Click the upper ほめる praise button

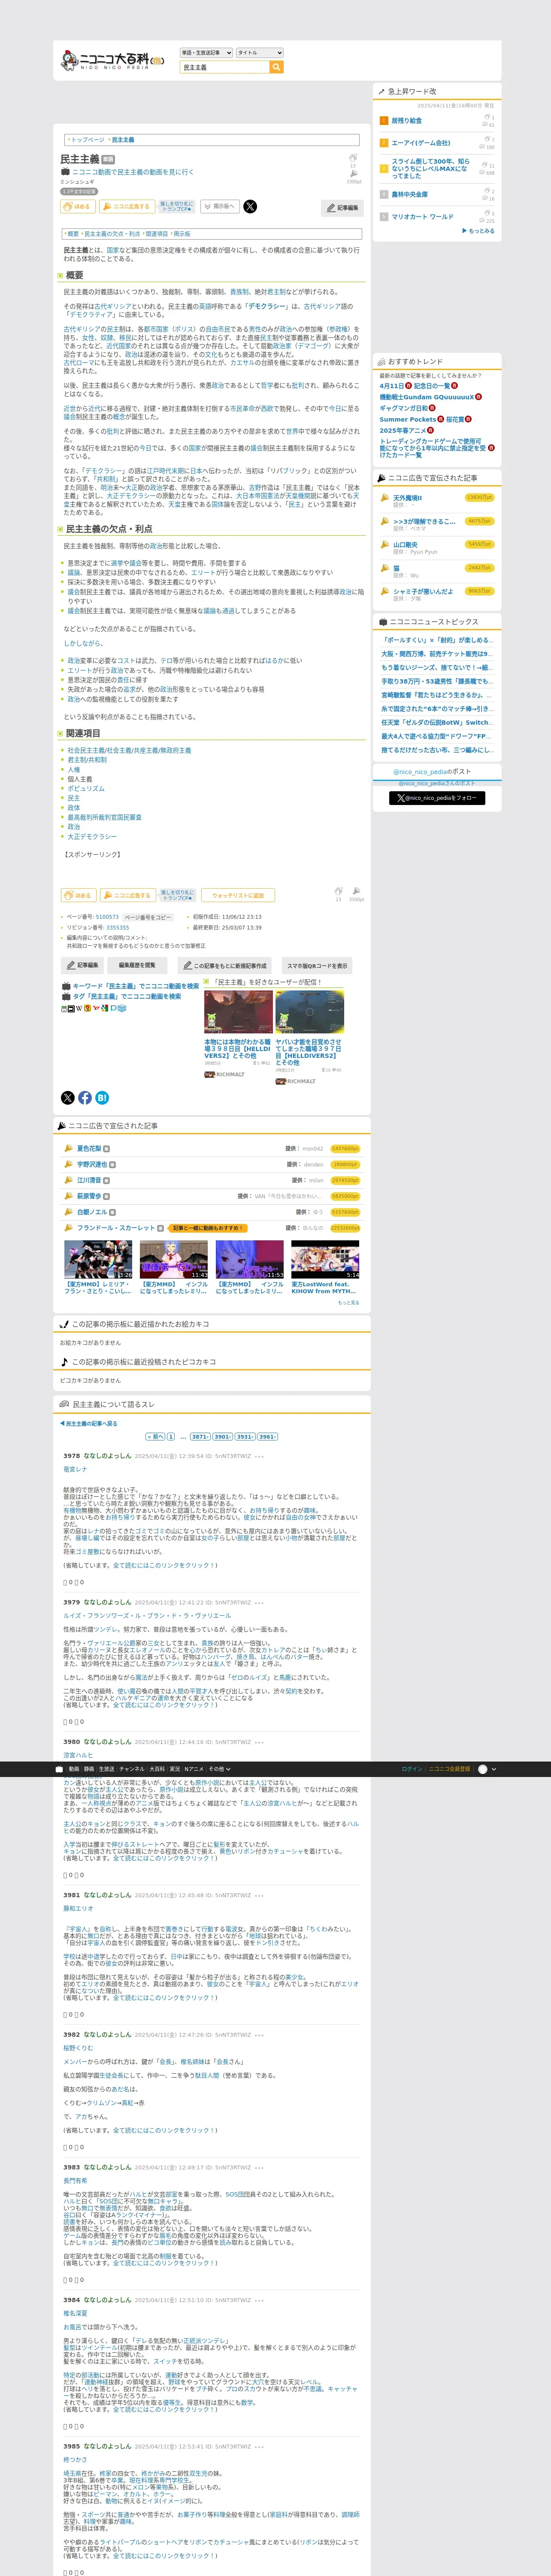point(78,206)
